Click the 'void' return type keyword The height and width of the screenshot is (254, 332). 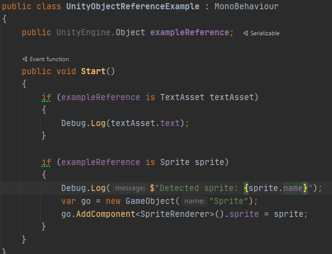[x=66, y=71]
